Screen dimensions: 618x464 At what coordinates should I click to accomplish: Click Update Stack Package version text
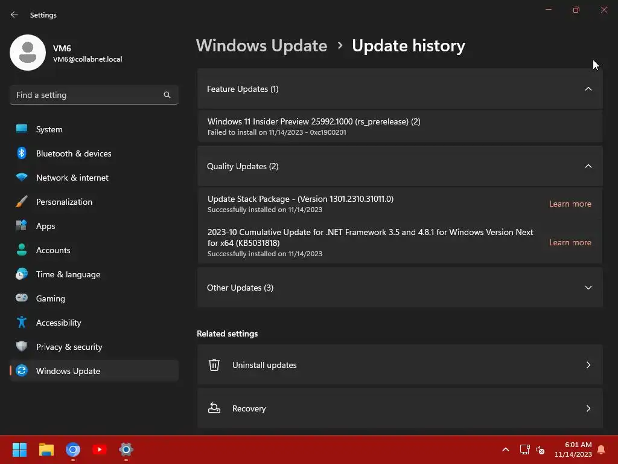(301, 199)
